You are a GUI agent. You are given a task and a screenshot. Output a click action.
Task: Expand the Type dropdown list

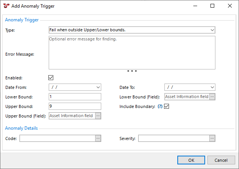pyautogui.click(x=212, y=30)
